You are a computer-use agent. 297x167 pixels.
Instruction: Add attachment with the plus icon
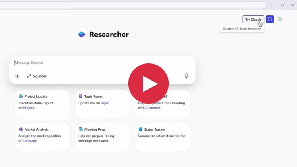coord(17,76)
